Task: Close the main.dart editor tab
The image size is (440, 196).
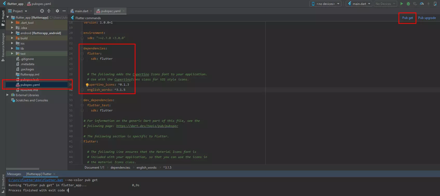Action: [x=91, y=11]
